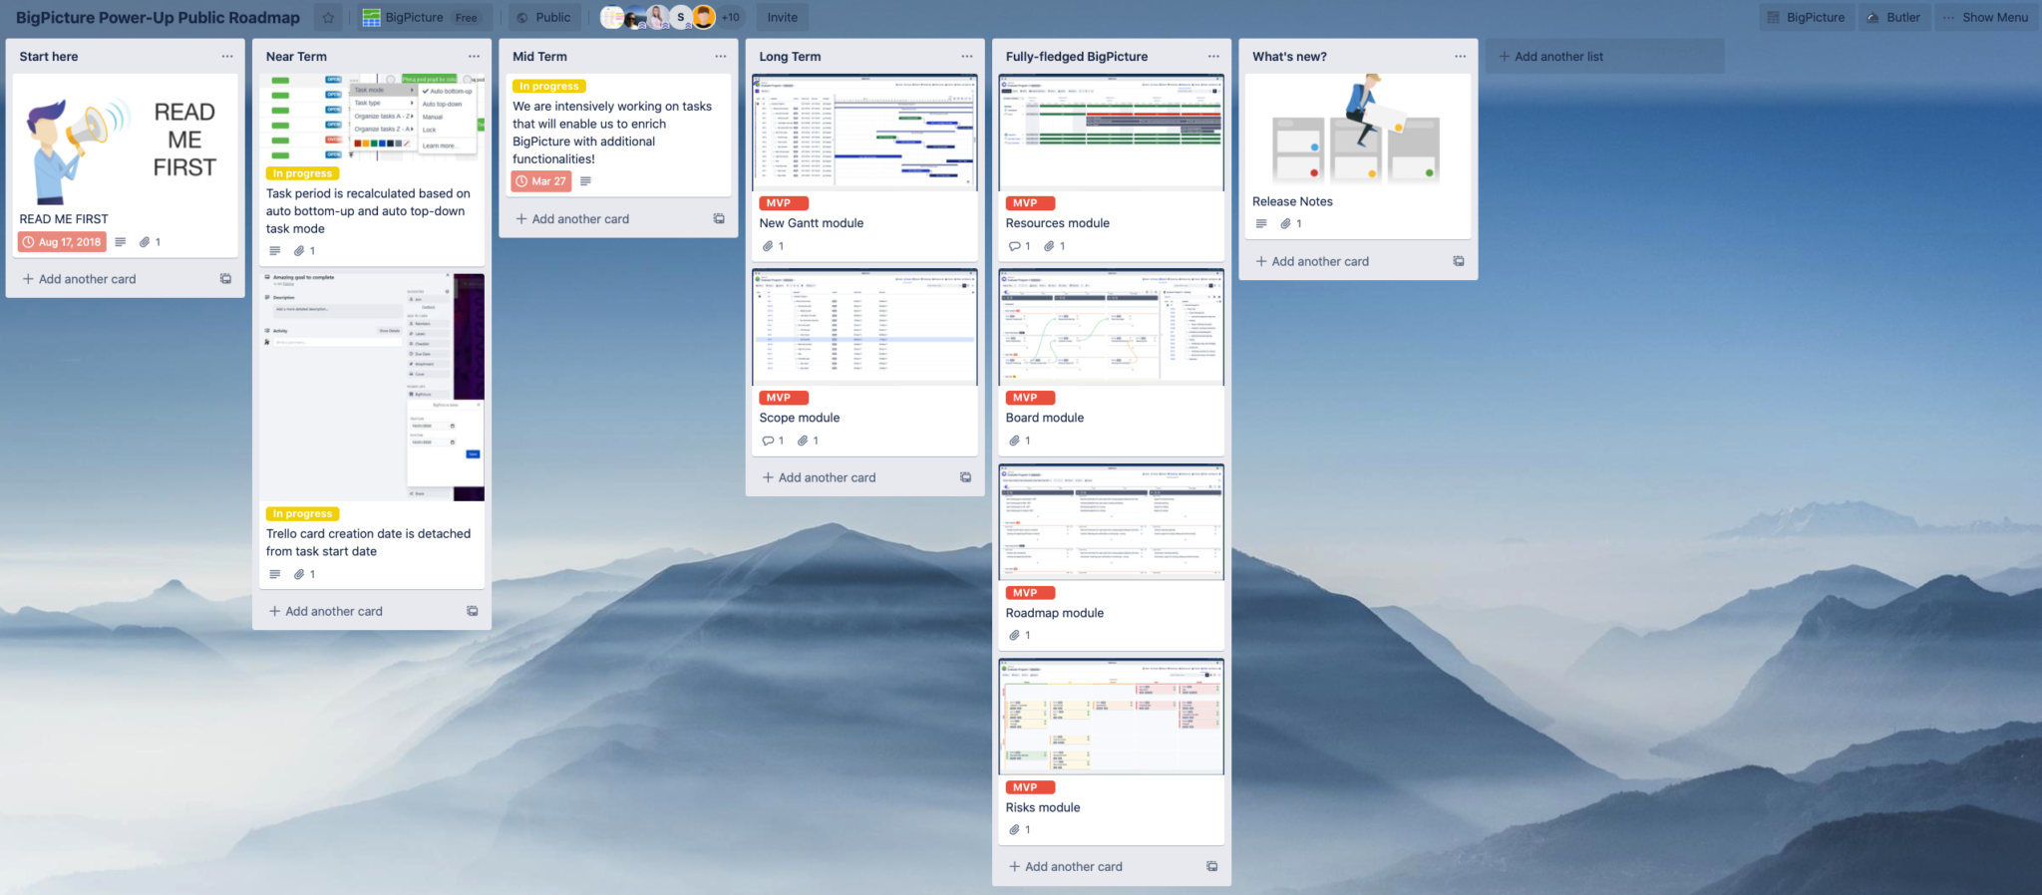Click the MVP label on New Gantt module card
2042x895 pixels.
tap(784, 203)
